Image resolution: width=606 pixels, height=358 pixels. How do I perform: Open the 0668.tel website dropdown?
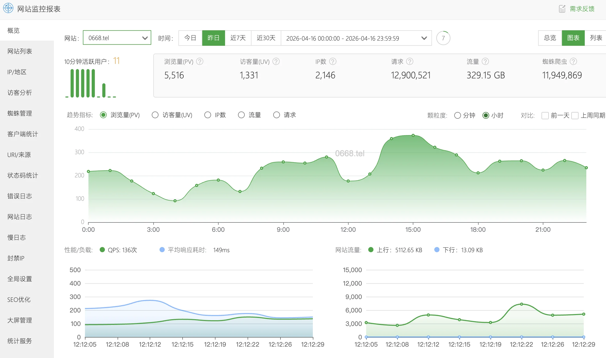pyautogui.click(x=117, y=38)
